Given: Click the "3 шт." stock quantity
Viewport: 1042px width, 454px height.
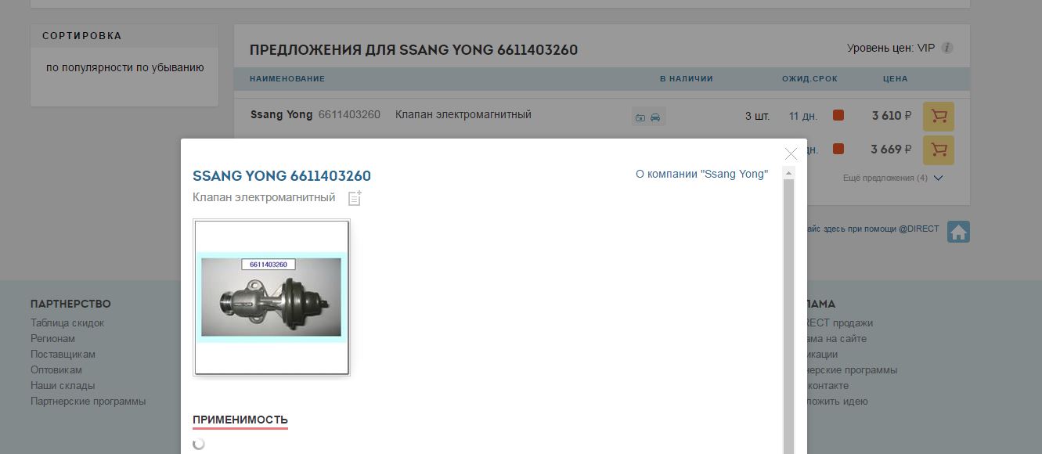Looking at the screenshot, I should pos(757,116).
